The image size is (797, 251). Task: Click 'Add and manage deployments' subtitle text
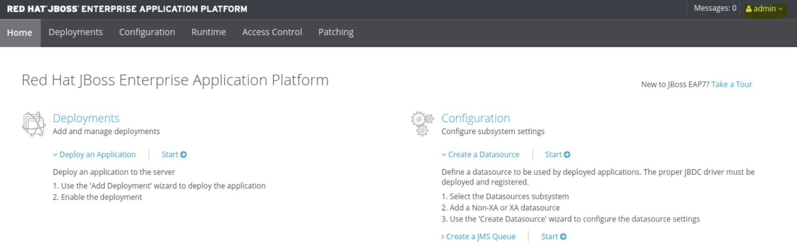click(106, 131)
